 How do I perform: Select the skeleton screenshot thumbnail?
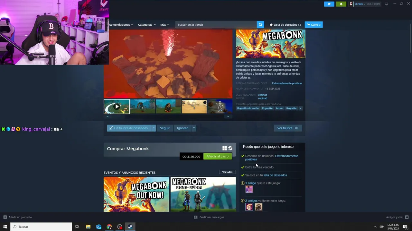[x=220, y=107]
